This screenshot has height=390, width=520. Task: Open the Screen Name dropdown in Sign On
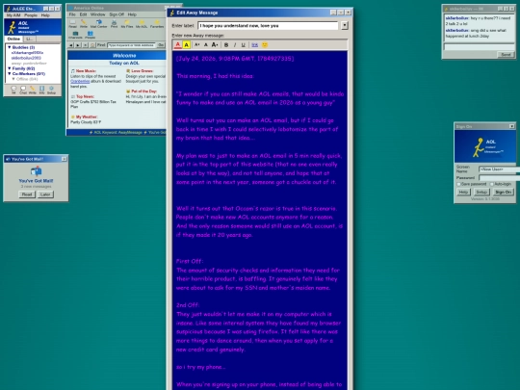pos(499,169)
